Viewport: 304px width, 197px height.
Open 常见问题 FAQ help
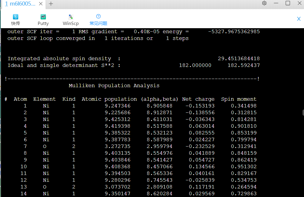(x=98, y=20)
